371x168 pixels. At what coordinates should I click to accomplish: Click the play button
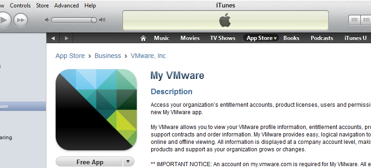point(3,20)
